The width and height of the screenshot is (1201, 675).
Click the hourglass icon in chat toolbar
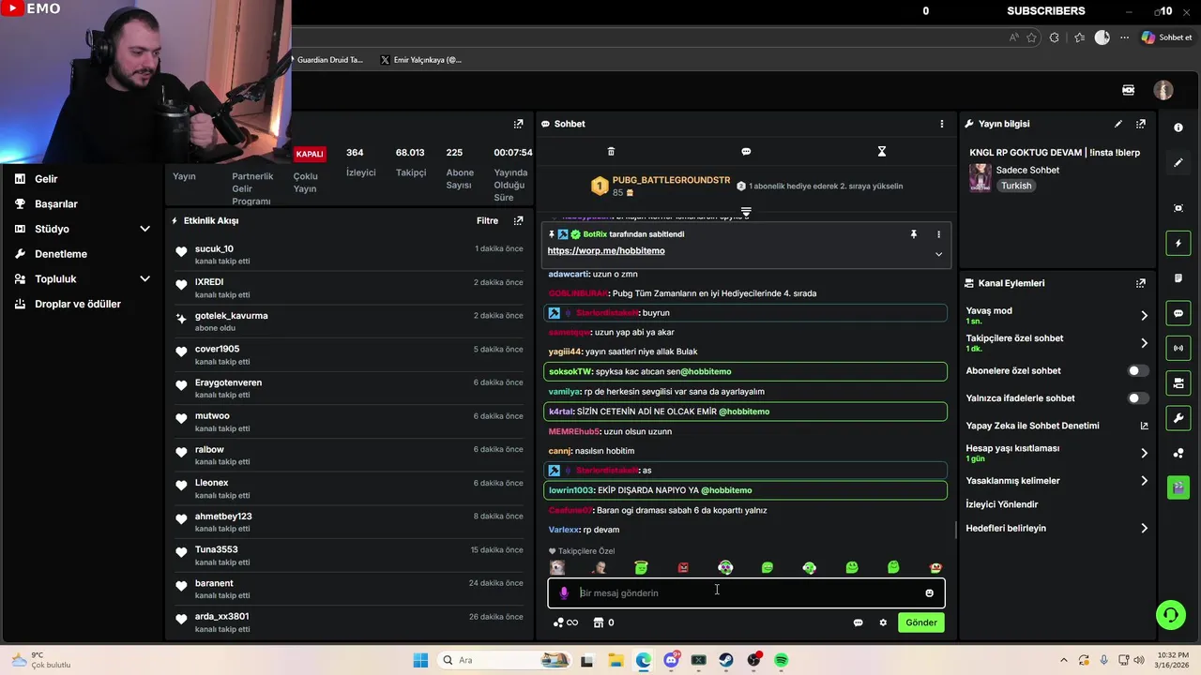(881, 151)
